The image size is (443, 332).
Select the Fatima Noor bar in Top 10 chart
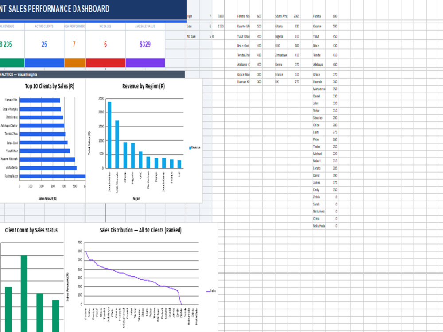pyautogui.click(x=53, y=177)
